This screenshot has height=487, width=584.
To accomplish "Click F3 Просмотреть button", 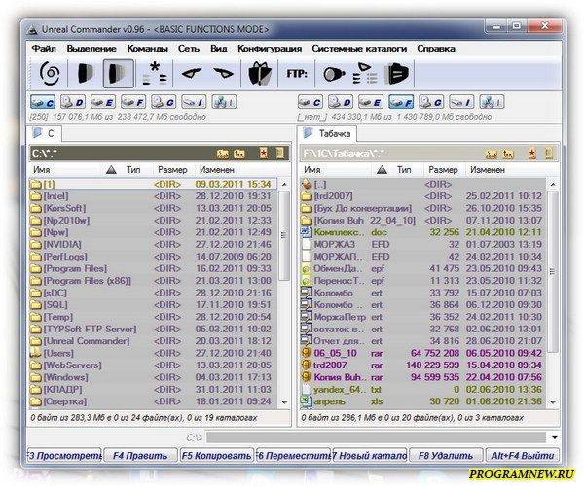I will pos(64,455).
